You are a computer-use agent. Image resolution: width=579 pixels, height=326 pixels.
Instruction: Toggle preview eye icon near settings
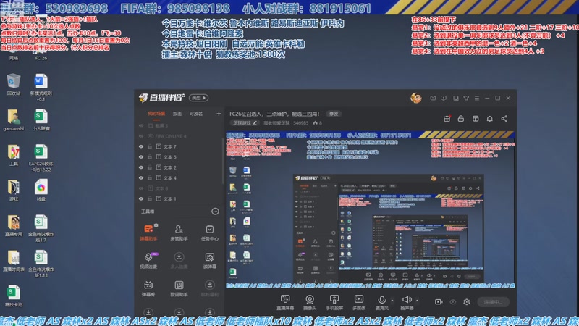pos(453,302)
